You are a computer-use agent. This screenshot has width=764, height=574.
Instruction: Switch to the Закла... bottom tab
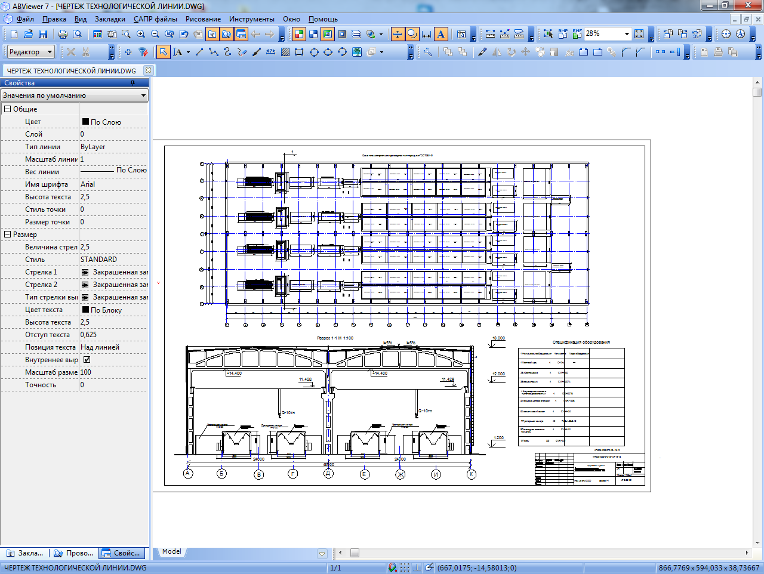coord(25,553)
